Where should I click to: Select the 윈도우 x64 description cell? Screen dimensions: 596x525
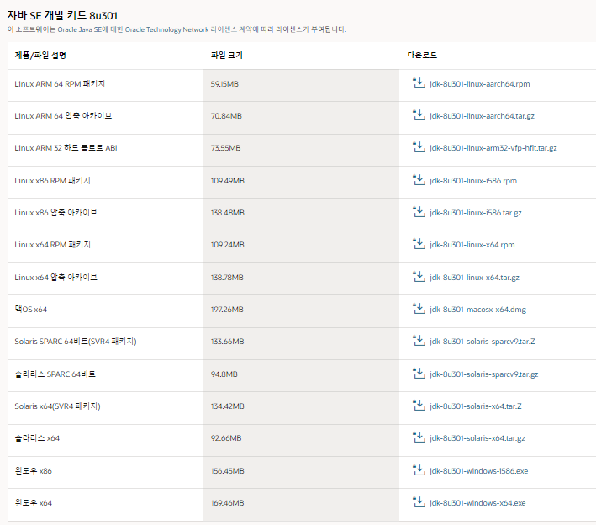pos(105,505)
